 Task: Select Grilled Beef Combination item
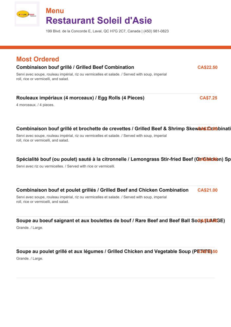75,67
